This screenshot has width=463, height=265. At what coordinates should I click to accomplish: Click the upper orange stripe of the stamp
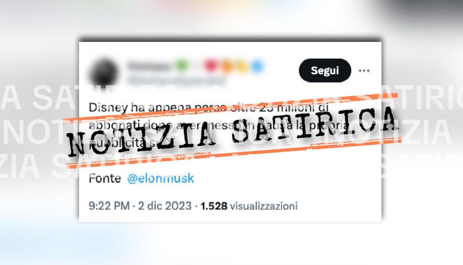point(231,107)
